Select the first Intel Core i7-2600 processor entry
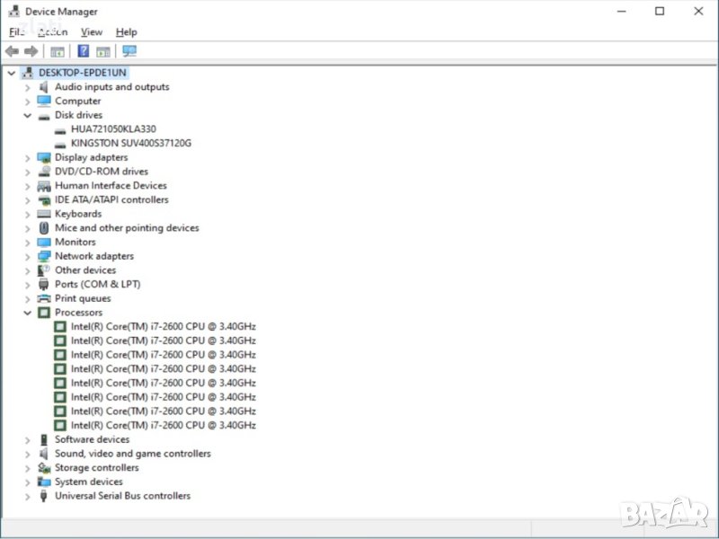The height and width of the screenshot is (539, 719). [x=163, y=327]
